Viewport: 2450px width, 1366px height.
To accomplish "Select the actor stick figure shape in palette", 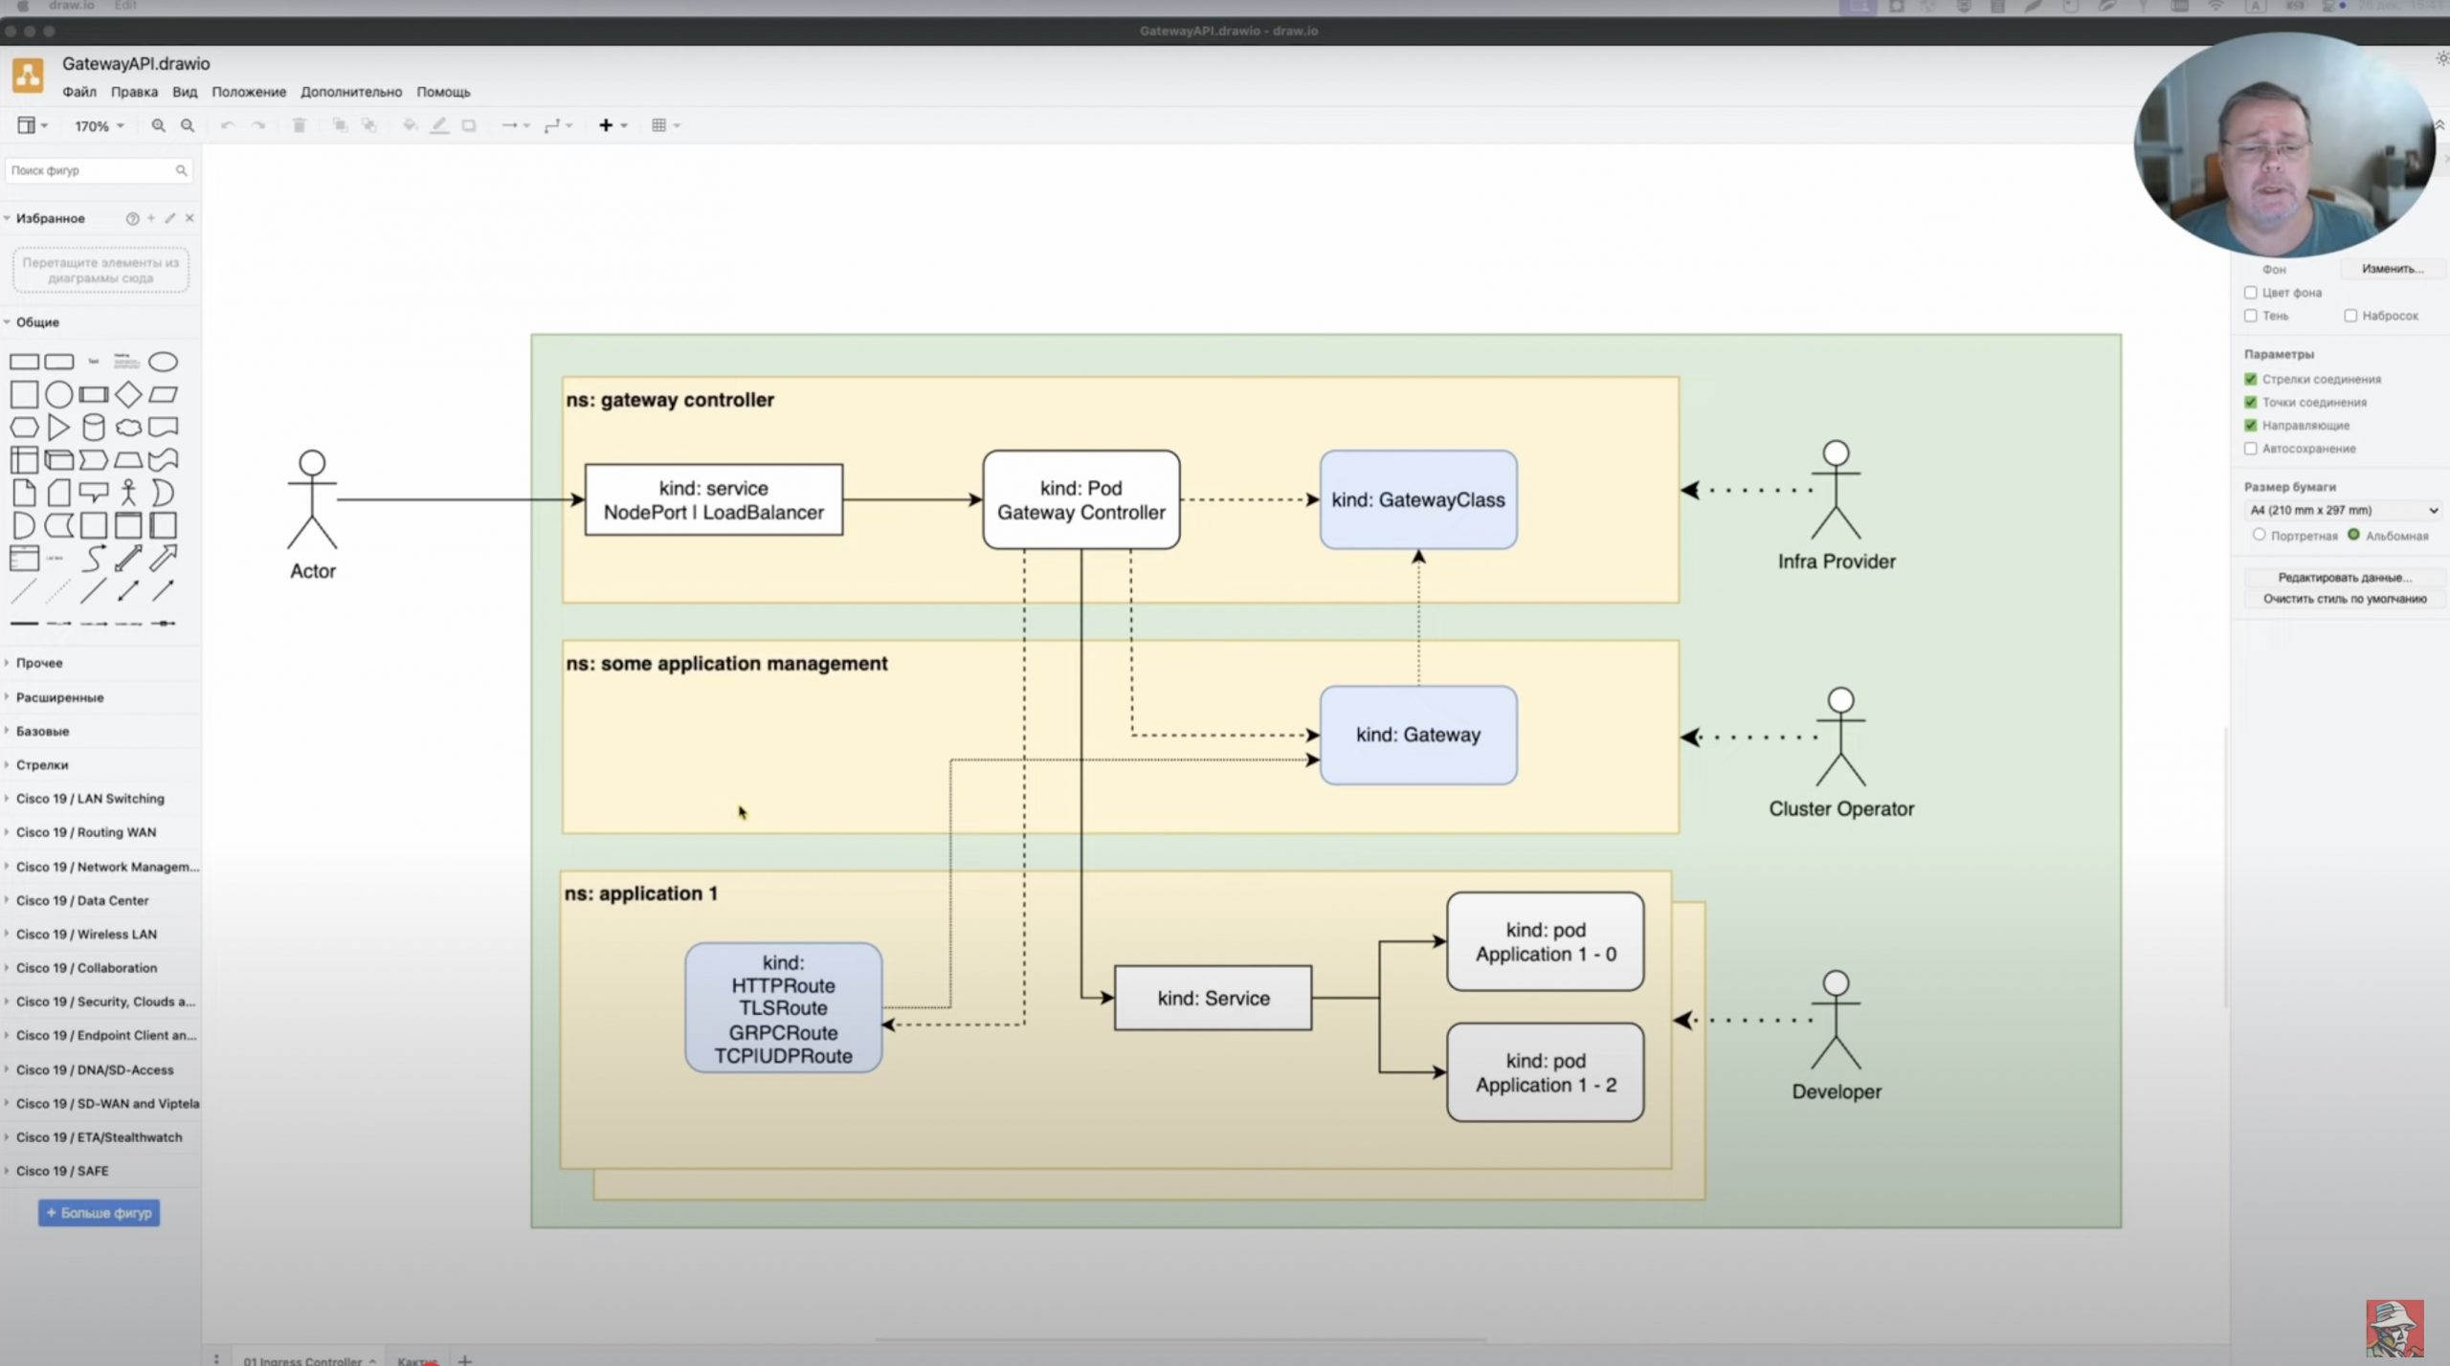I will coord(128,493).
